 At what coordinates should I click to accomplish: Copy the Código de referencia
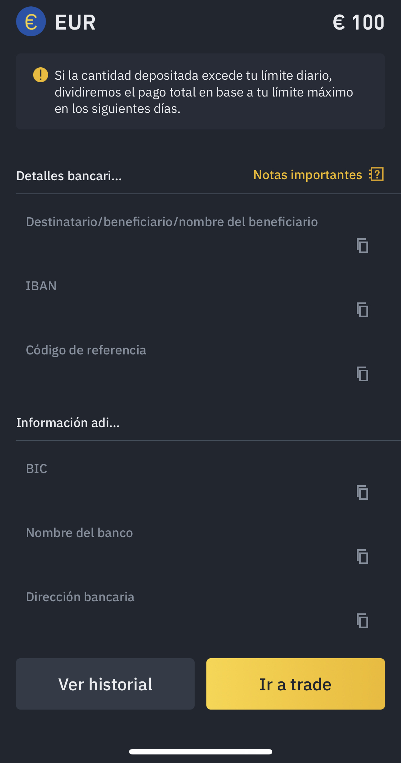point(363,374)
